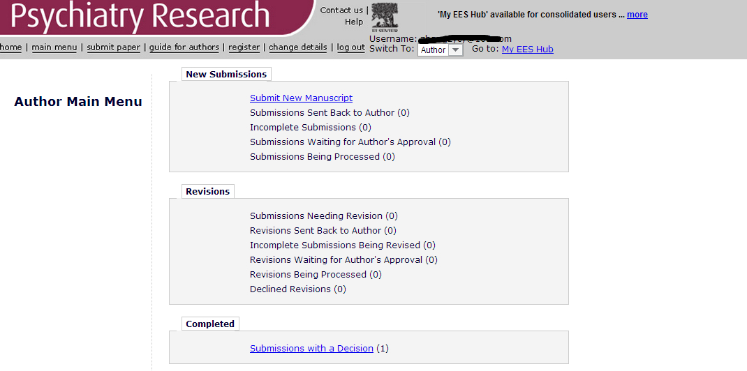
Task: Click the Username label text
Action: pyautogui.click(x=393, y=39)
